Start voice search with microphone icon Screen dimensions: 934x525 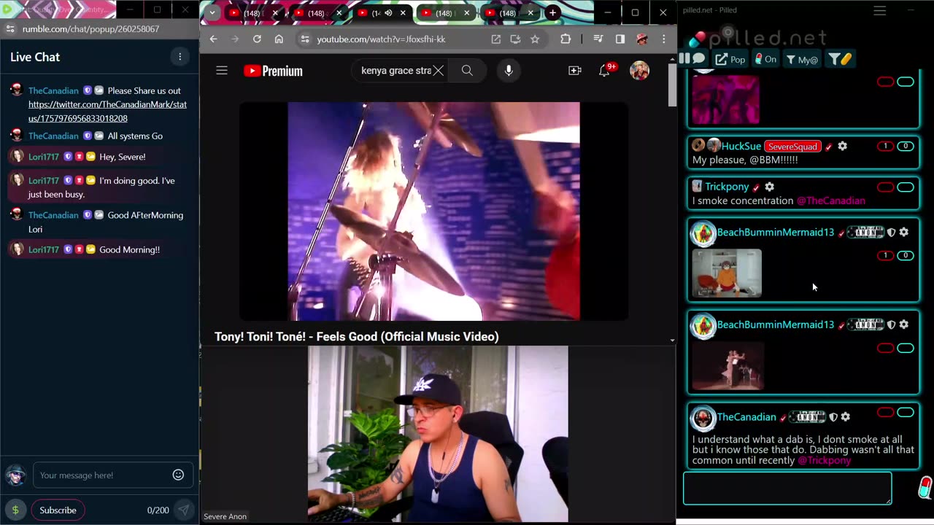509,71
